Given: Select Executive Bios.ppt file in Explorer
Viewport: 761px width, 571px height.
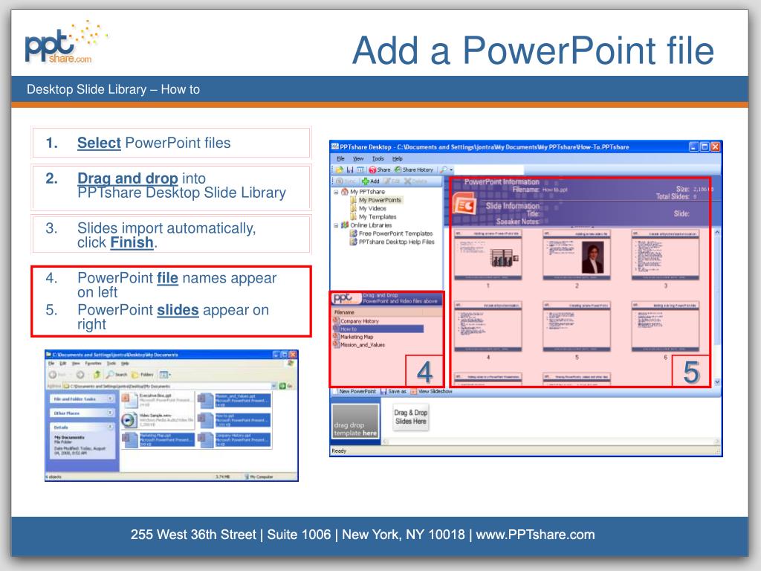Looking at the screenshot, I should point(158,400).
